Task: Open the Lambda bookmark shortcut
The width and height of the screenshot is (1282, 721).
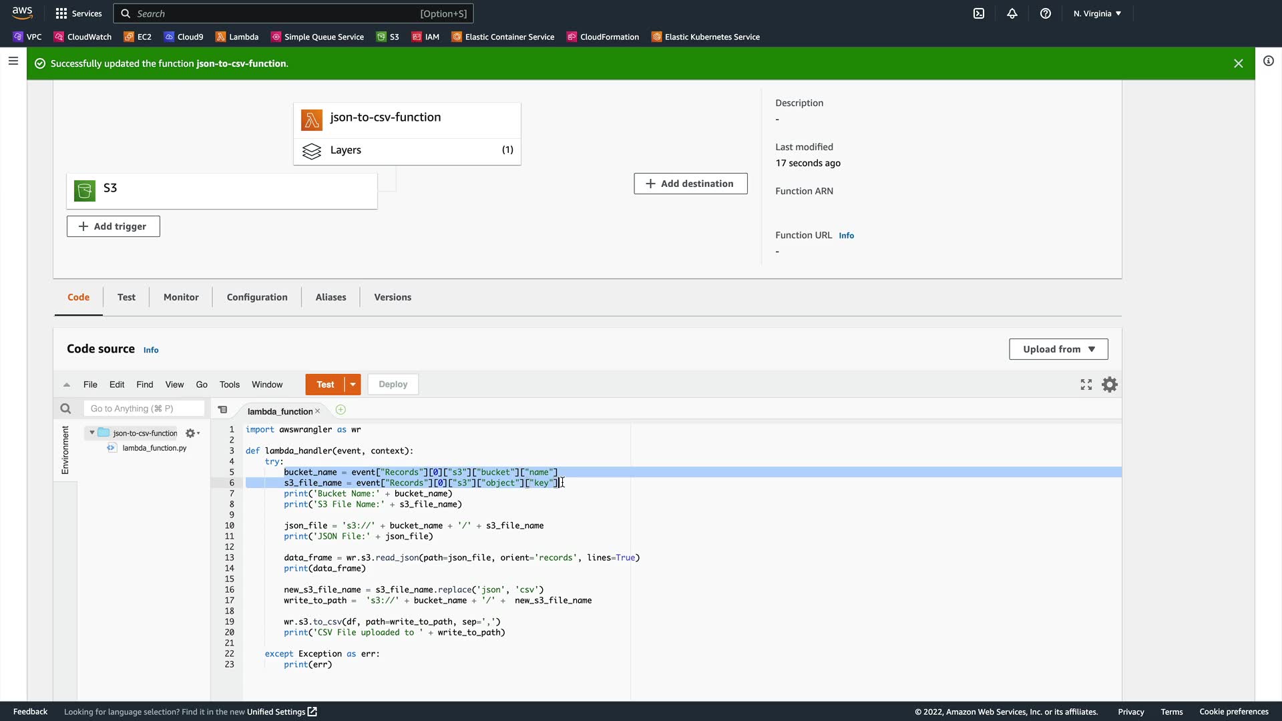Action: pyautogui.click(x=237, y=37)
